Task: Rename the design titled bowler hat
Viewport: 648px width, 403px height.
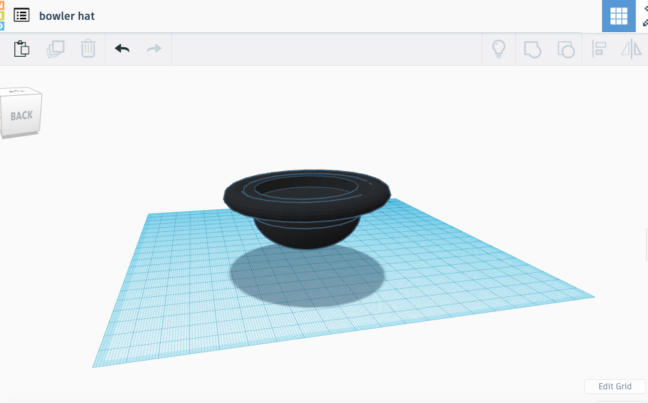Action: pyautogui.click(x=67, y=16)
